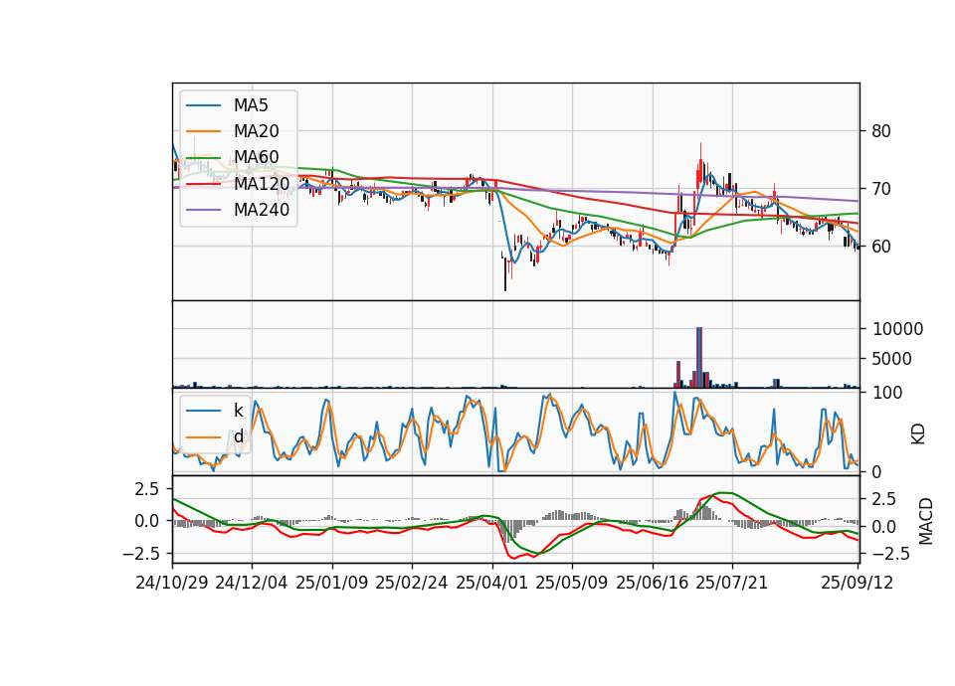
Task: Click the MACD axis title
Action: pos(926,521)
